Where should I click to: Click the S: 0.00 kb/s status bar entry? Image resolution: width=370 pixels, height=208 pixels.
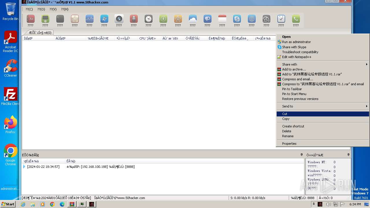[248, 198]
